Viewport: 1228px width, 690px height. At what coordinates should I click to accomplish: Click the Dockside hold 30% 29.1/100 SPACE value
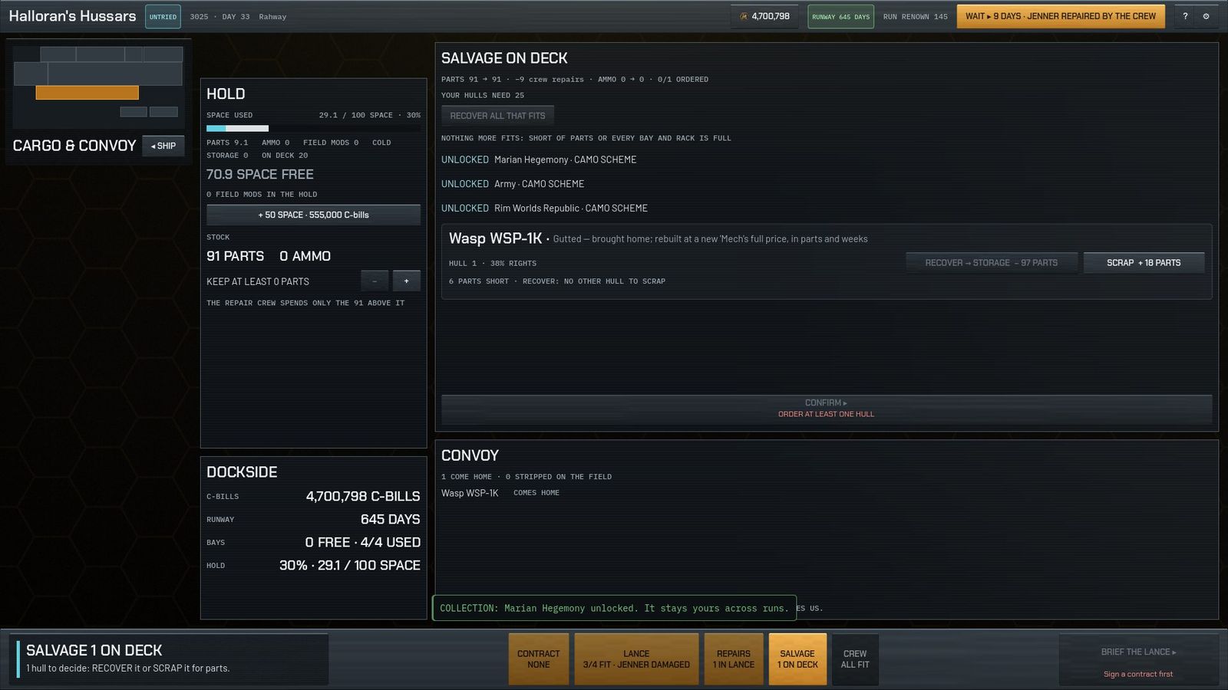(349, 566)
